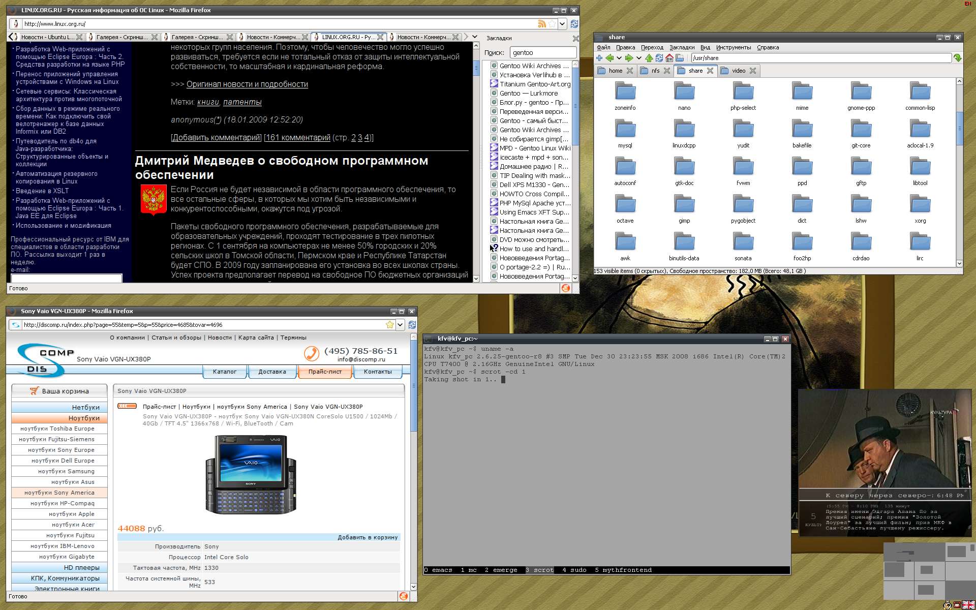Close the video tab in file manager
Screen dimensions: 976x610
[x=753, y=71]
